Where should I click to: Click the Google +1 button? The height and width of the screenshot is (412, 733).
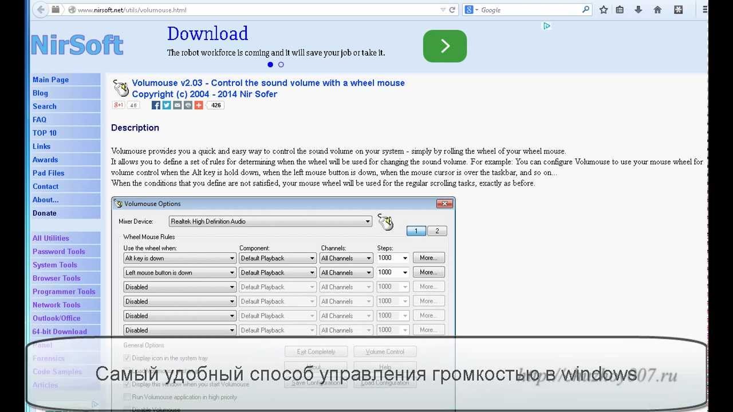point(119,105)
